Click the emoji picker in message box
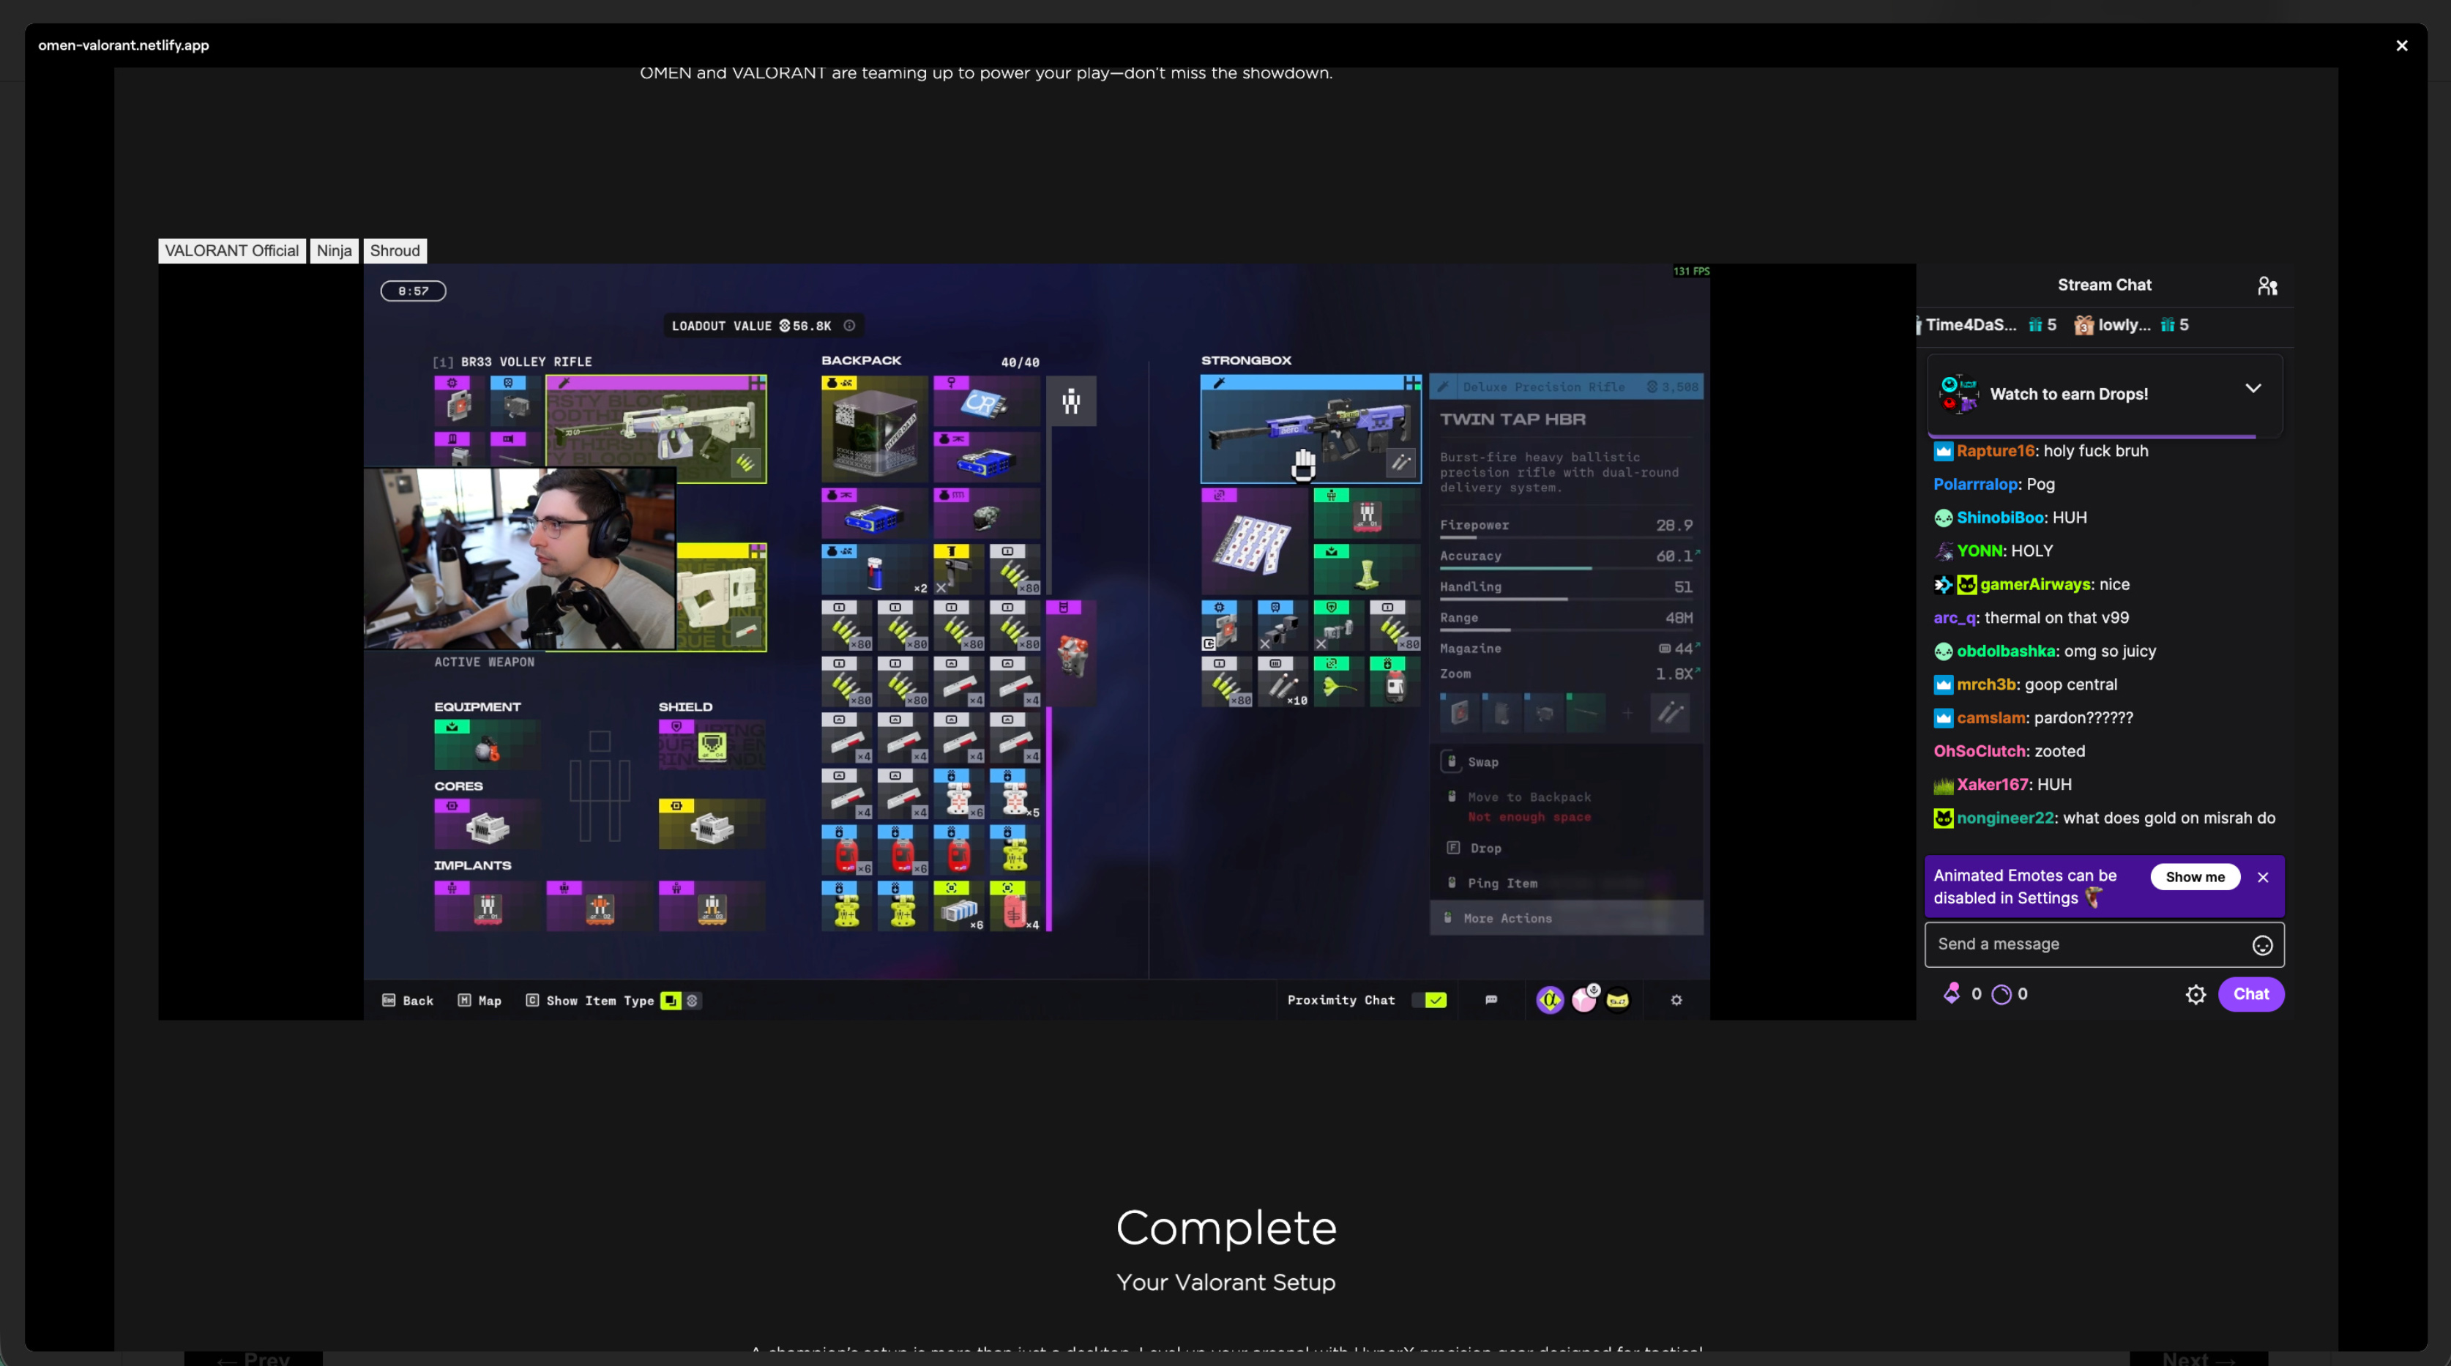The image size is (2451, 1366). [2261, 944]
